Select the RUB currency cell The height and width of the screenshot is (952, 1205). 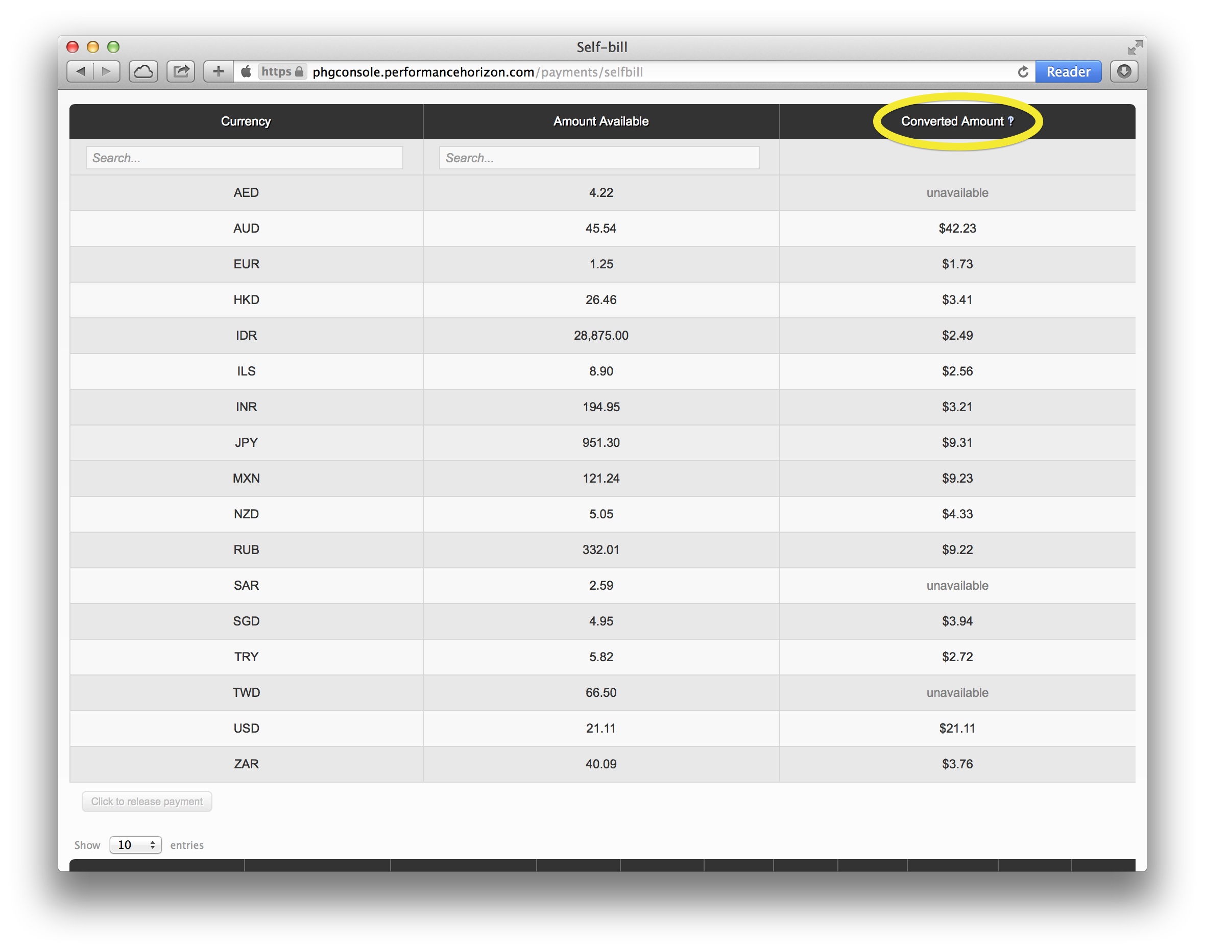(246, 549)
